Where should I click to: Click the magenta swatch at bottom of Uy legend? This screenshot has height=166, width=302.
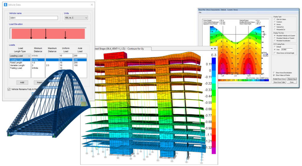[x=214, y=151]
